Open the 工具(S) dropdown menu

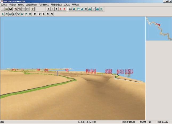pos(67,5)
